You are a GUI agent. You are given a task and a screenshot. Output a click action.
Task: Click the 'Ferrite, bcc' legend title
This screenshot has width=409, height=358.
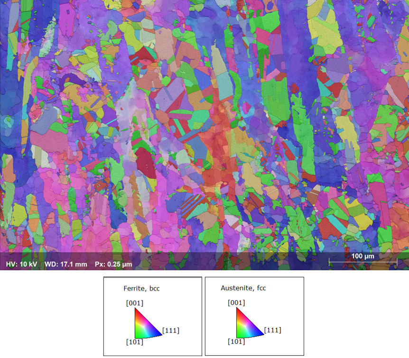[141, 288]
